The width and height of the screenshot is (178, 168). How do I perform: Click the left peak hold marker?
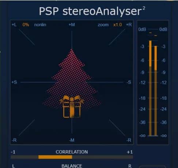point(150,33)
